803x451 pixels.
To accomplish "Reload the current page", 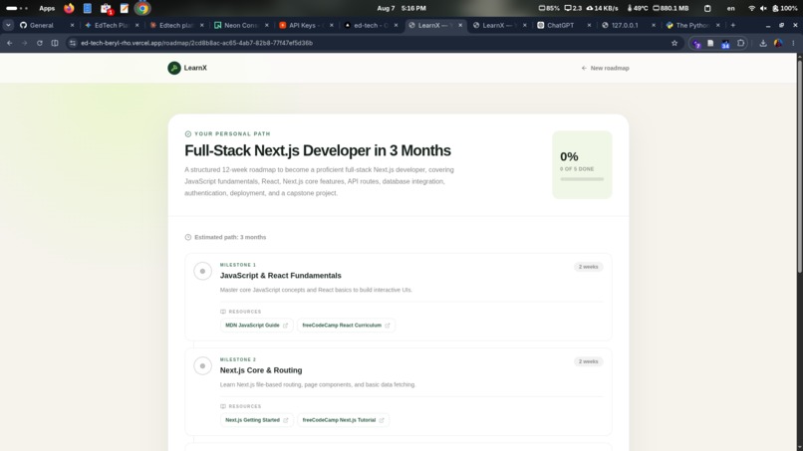I will click(x=40, y=43).
